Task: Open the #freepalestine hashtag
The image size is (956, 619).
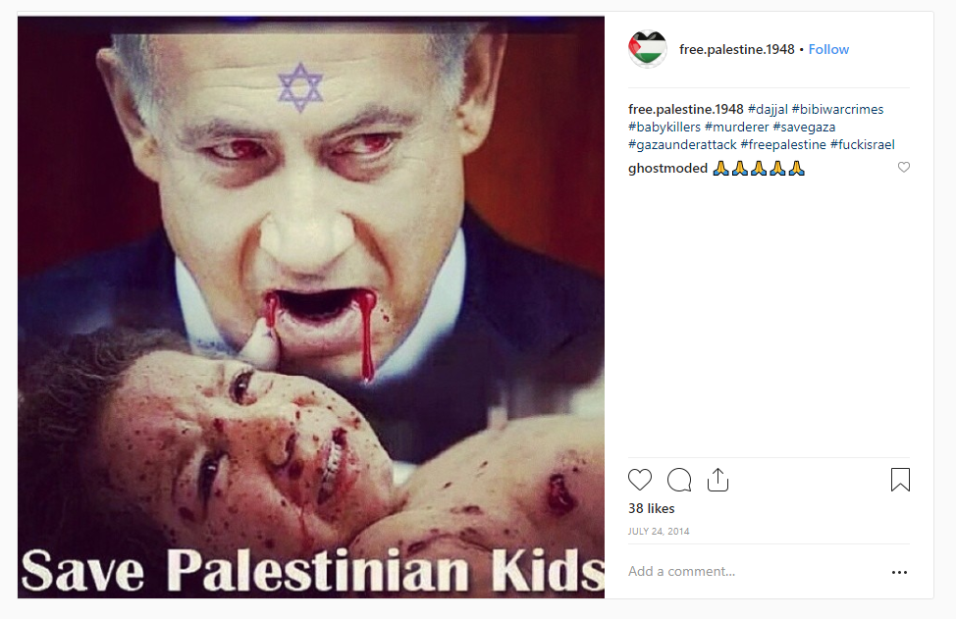Action: pyautogui.click(x=783, y=144)
